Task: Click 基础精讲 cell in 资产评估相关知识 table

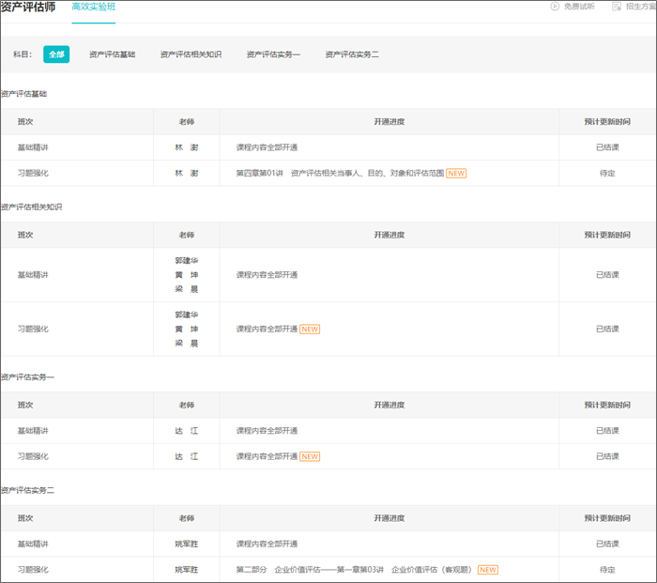Action: (33, 275)
